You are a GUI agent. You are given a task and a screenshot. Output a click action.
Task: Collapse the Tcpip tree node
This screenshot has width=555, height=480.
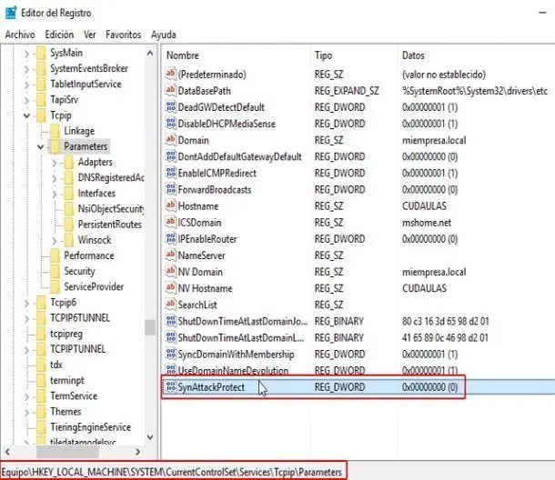[26, 115]
